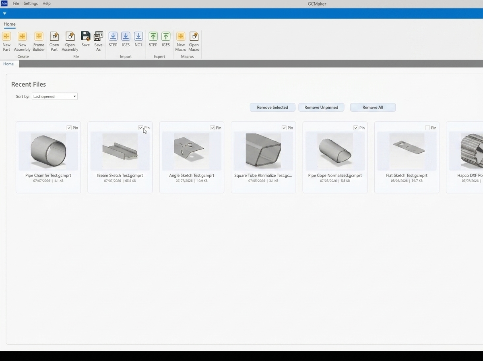This screenshot has width=483, height=361.
Task: Select the Home ribbon tab
Action: tap(10, 24)
